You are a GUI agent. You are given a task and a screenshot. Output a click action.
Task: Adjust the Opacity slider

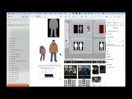113,46
